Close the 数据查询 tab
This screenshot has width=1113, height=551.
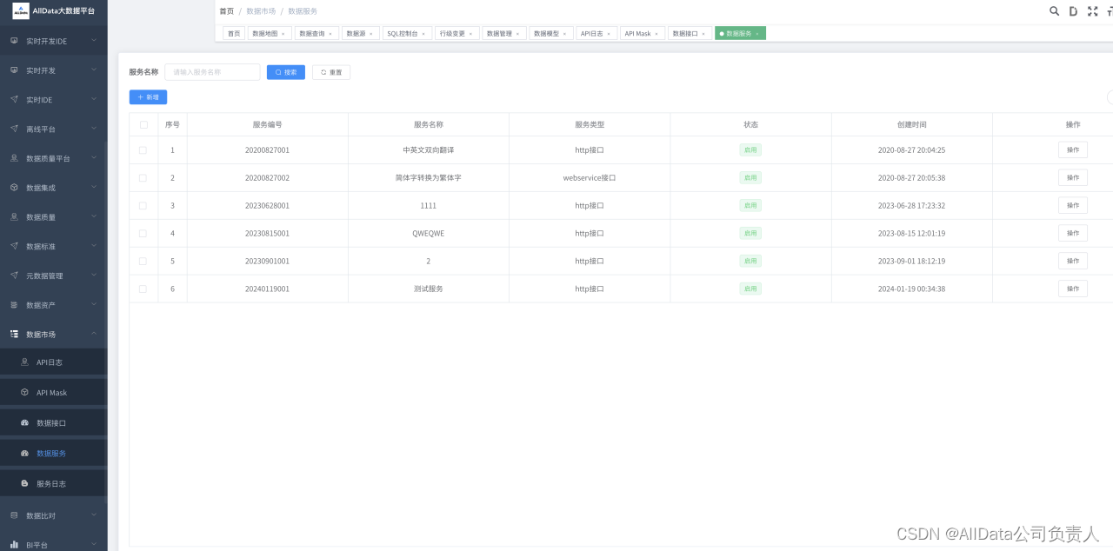click(330, 34)
